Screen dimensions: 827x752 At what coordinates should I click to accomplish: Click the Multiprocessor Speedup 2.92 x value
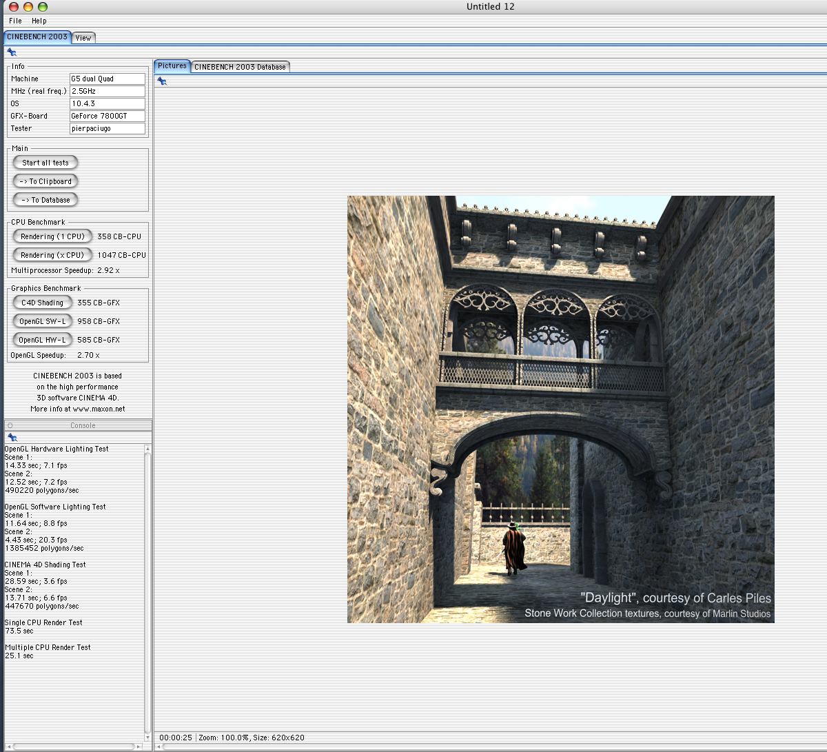coord(108,271)
